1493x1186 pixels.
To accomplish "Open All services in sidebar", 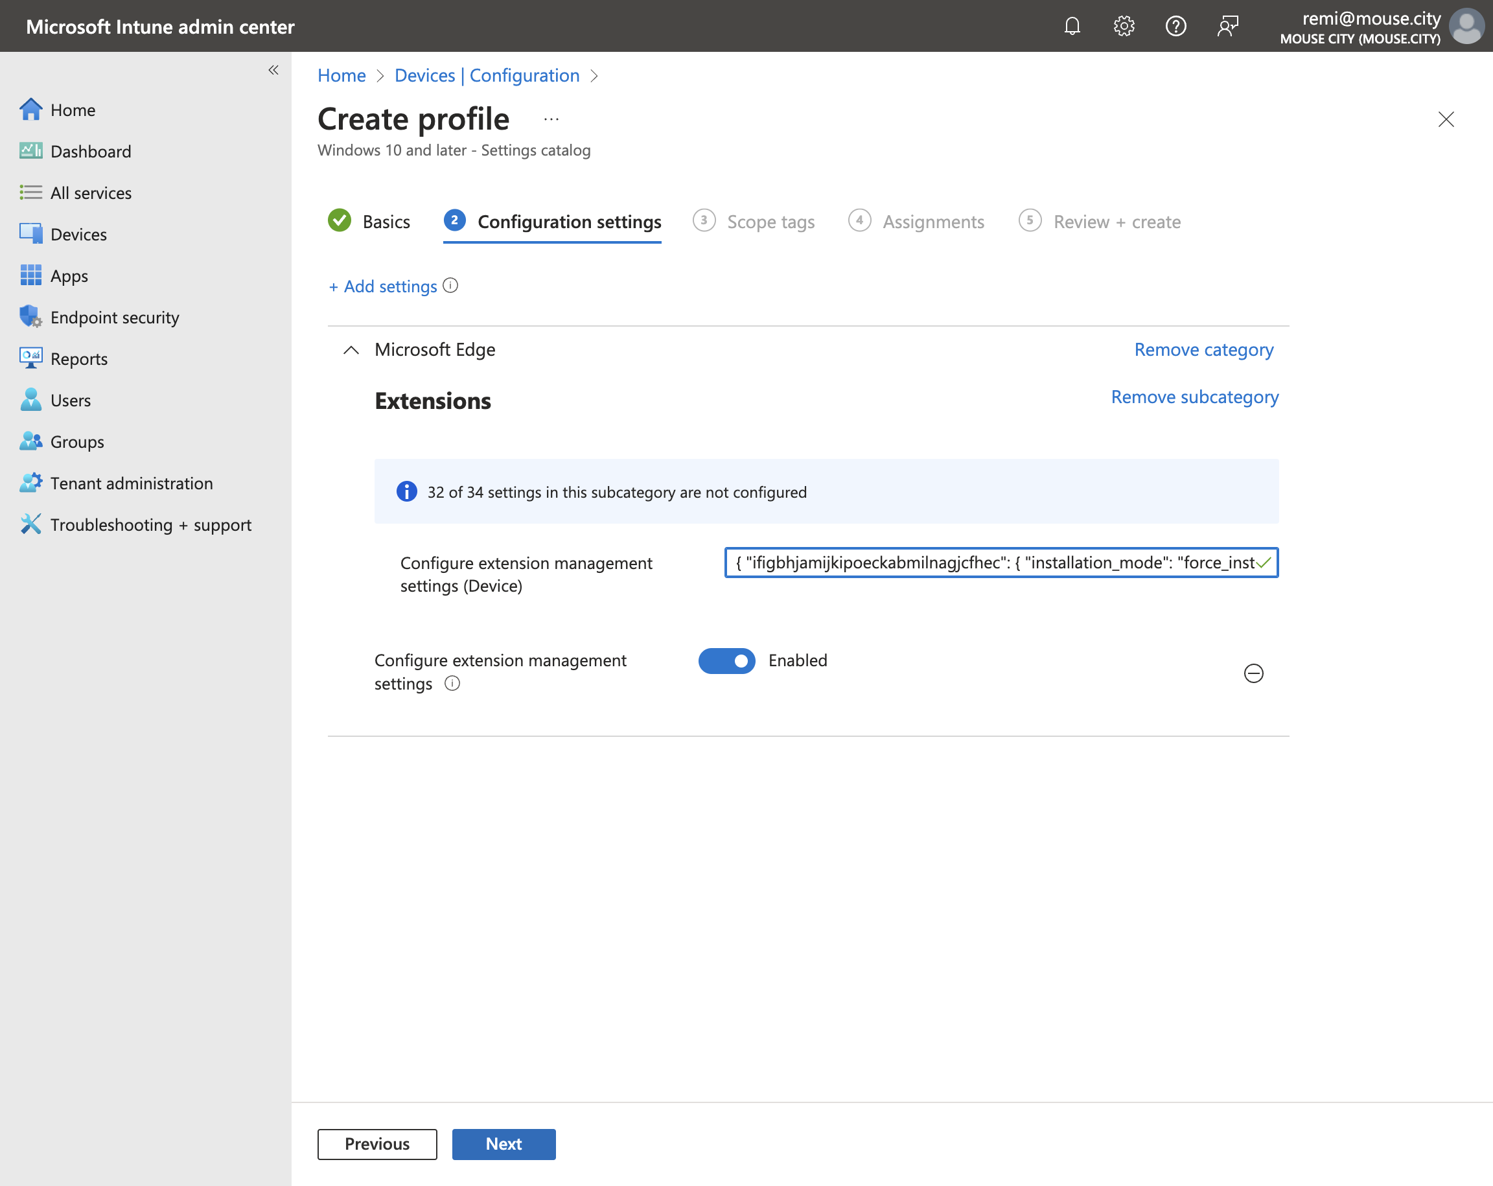I will click(x=75, y=193).
